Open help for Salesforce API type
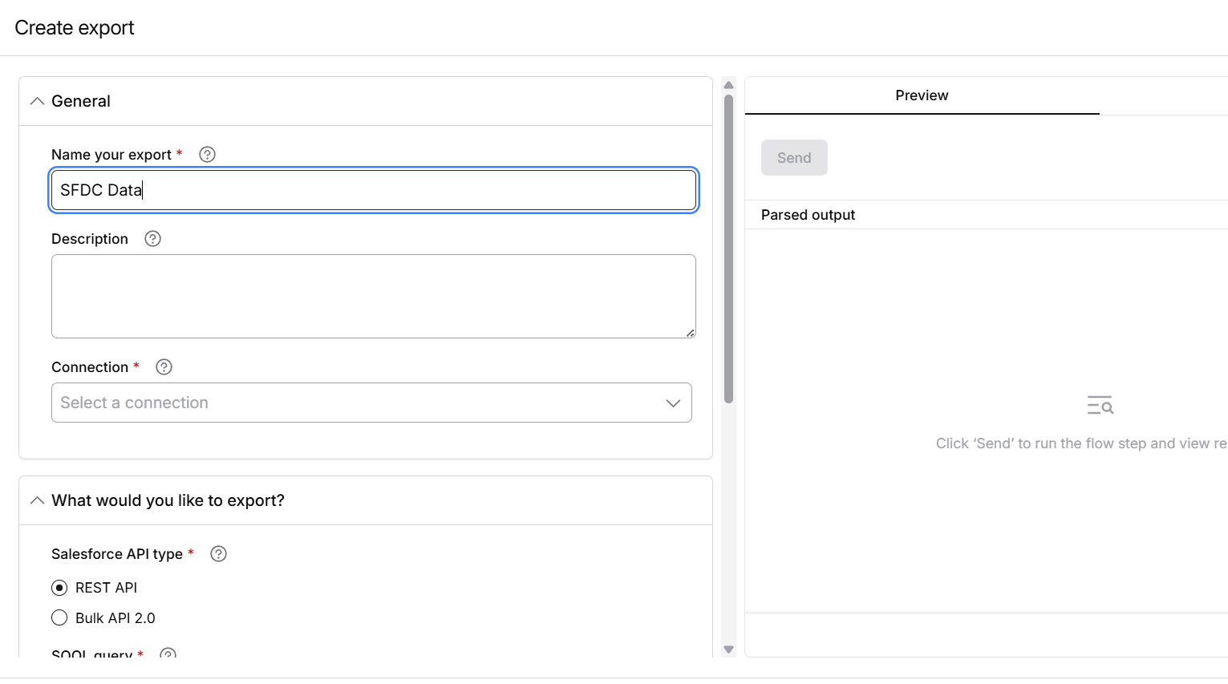1228x684 pixels. [x=217, y=553]
